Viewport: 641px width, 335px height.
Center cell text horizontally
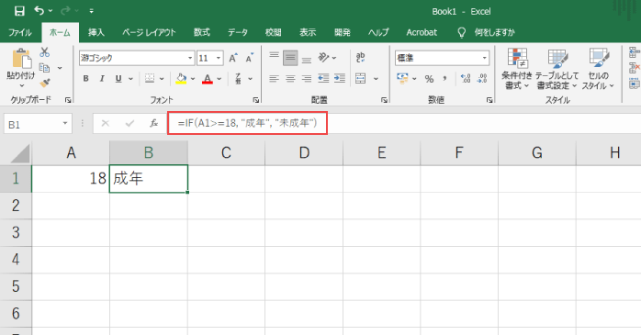pyautogui.click(x=290, y=78)
